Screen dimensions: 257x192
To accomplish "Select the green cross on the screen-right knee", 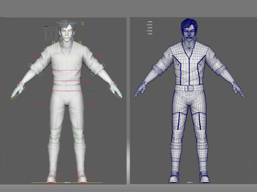I will (78, 138).
